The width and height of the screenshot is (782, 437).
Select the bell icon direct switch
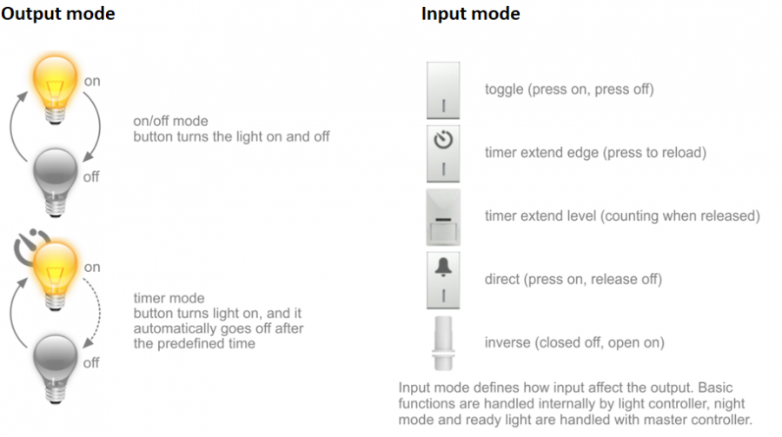[445, 280]
